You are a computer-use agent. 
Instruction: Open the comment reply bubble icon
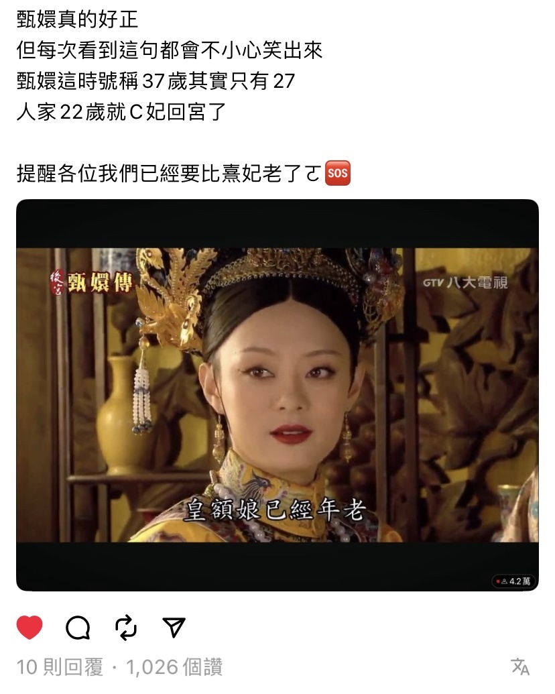tap(78, 628)
